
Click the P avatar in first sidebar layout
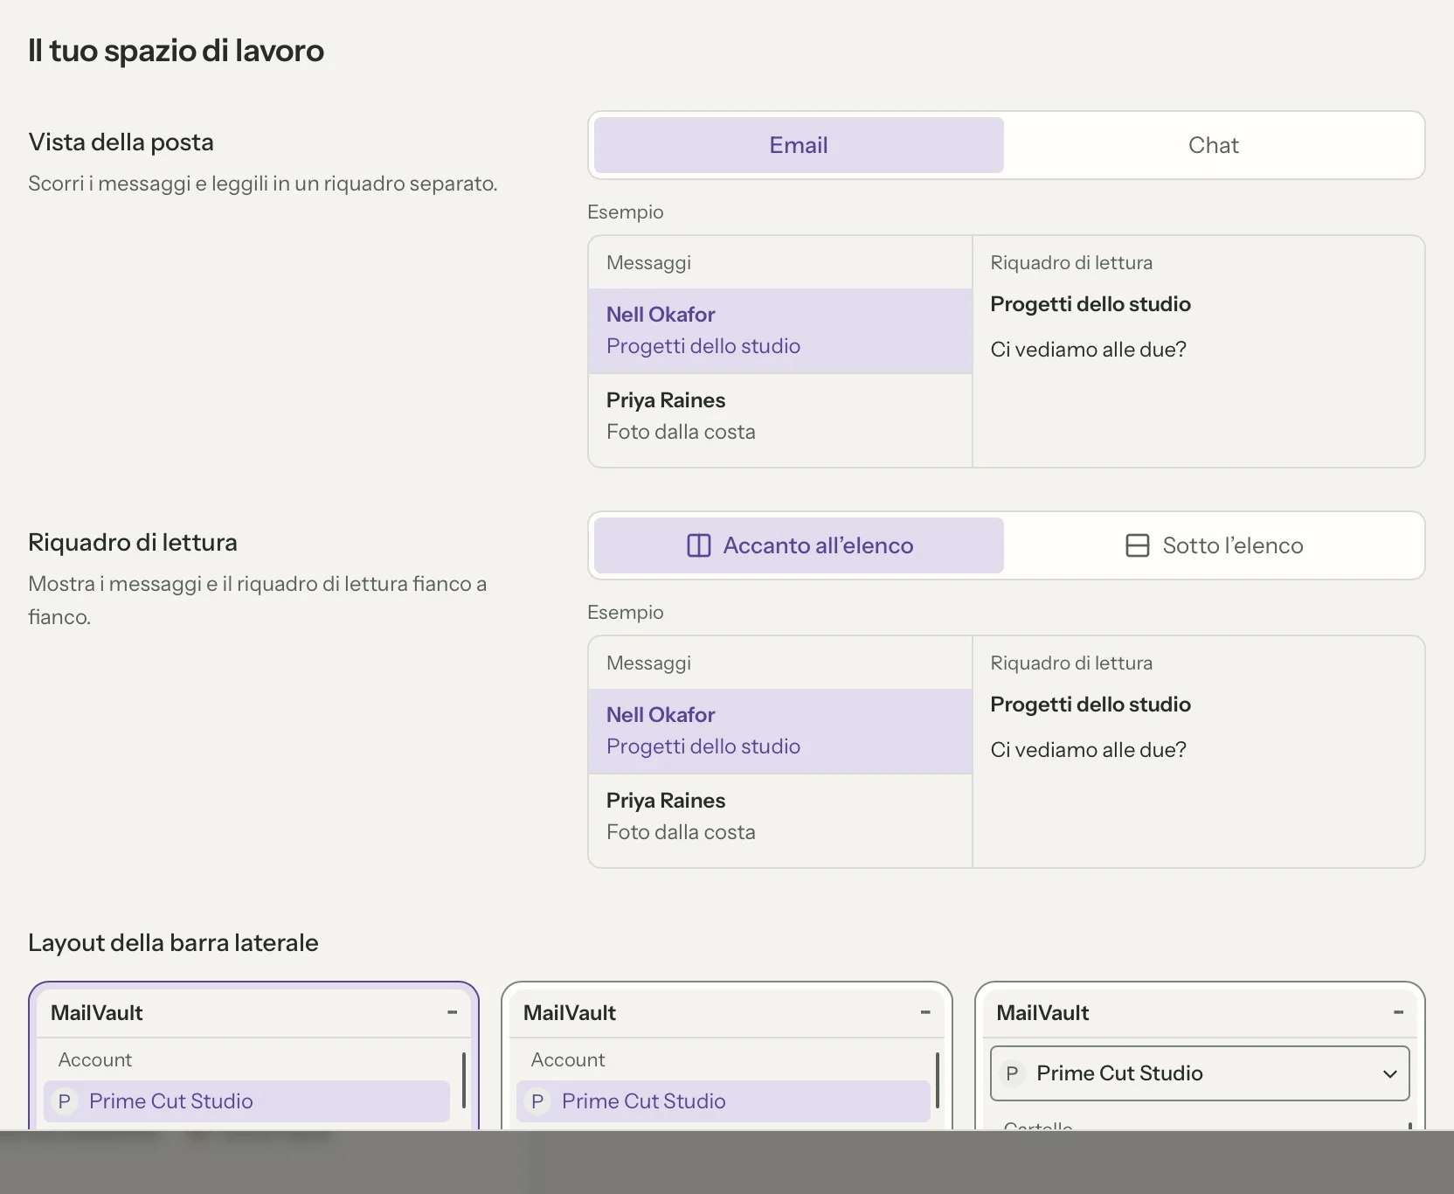[x=65, y=1101]
